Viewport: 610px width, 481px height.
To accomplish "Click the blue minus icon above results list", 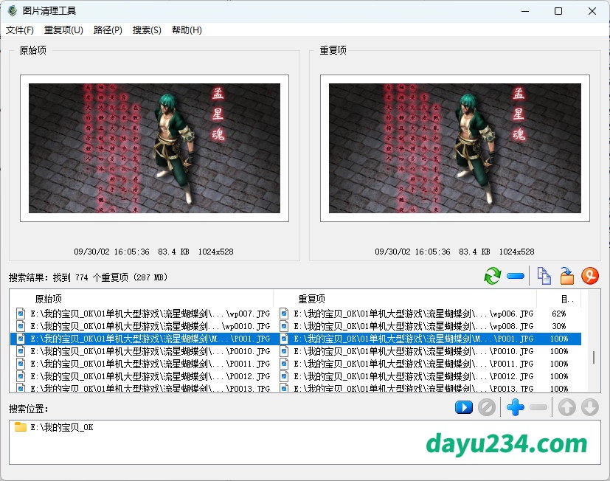I will click(516, 277).
